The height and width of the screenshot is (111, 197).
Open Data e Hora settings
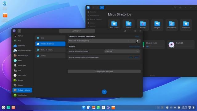pyautogui.click(x=22, y=75)
